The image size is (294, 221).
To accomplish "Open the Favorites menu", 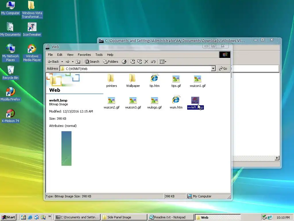I will point(84,55).
